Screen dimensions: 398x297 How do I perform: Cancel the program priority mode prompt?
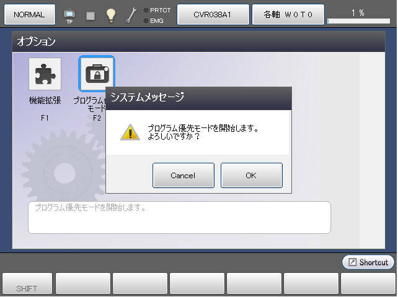click(183, 175)
